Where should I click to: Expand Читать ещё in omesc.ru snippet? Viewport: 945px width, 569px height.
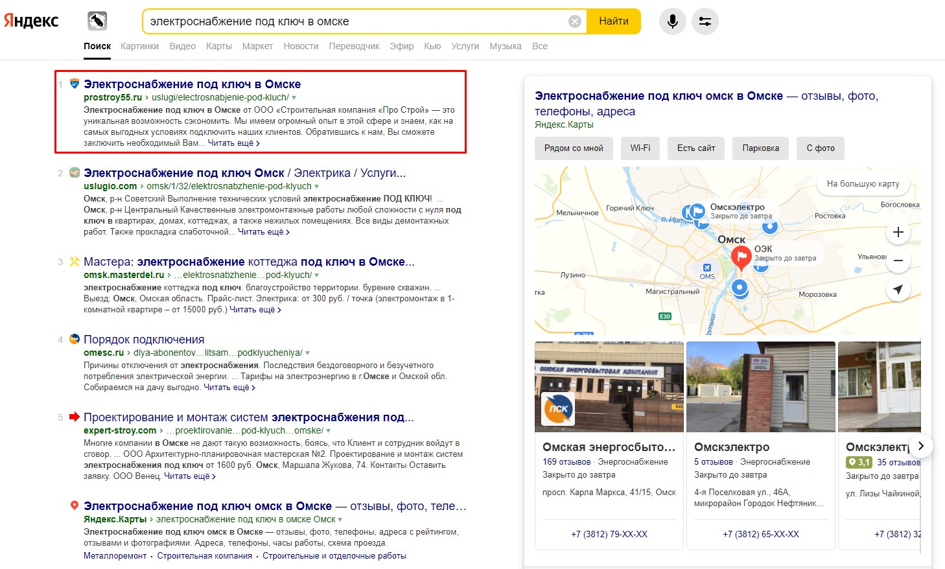(x=229, y=388)
